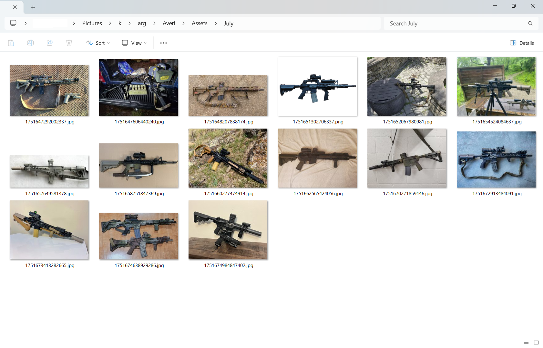
Task: Select thumbnail 1751662565424056.jpg
Action: tap(317, 158)
